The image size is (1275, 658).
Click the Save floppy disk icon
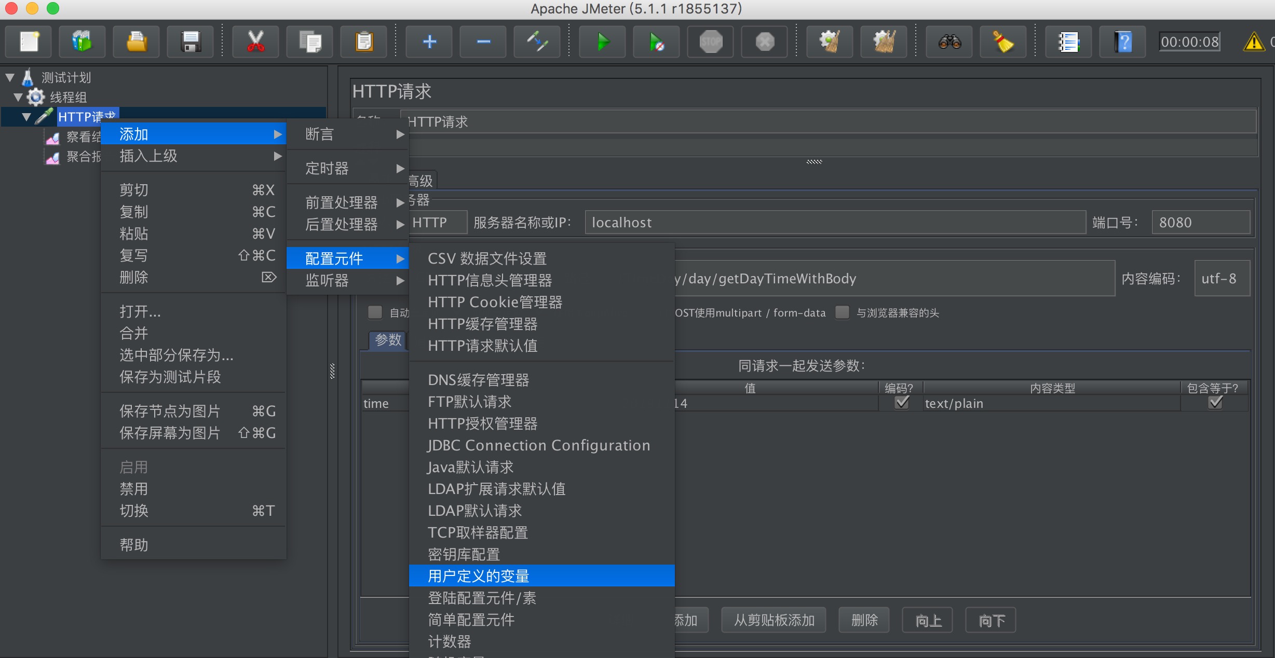pos(191,42)
